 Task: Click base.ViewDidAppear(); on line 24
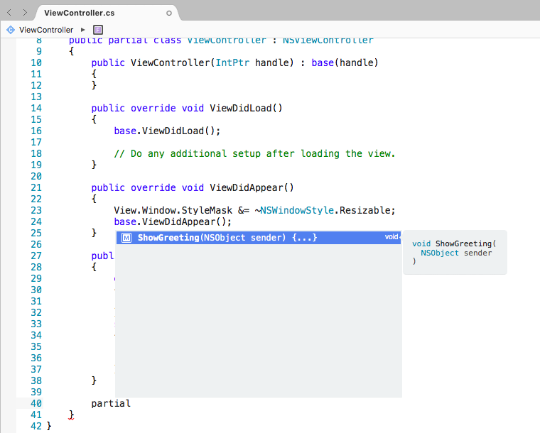point(173,222)
